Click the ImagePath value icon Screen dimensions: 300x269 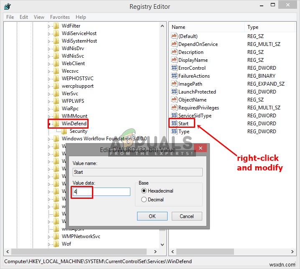click(x=174, y=84)
